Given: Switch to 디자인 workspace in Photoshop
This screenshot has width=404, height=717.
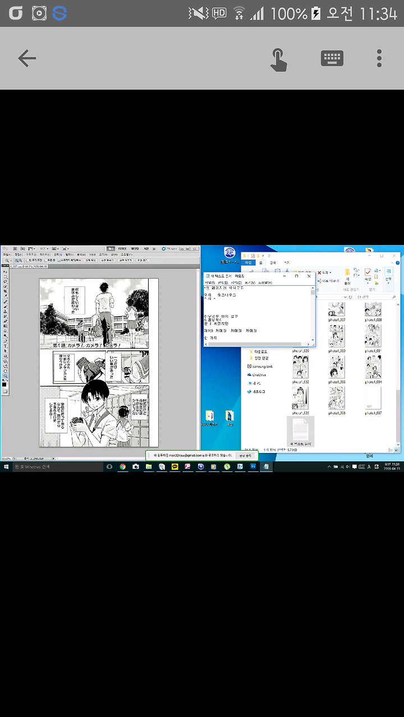Looking at the screenshot, I should tap(122, 249).
